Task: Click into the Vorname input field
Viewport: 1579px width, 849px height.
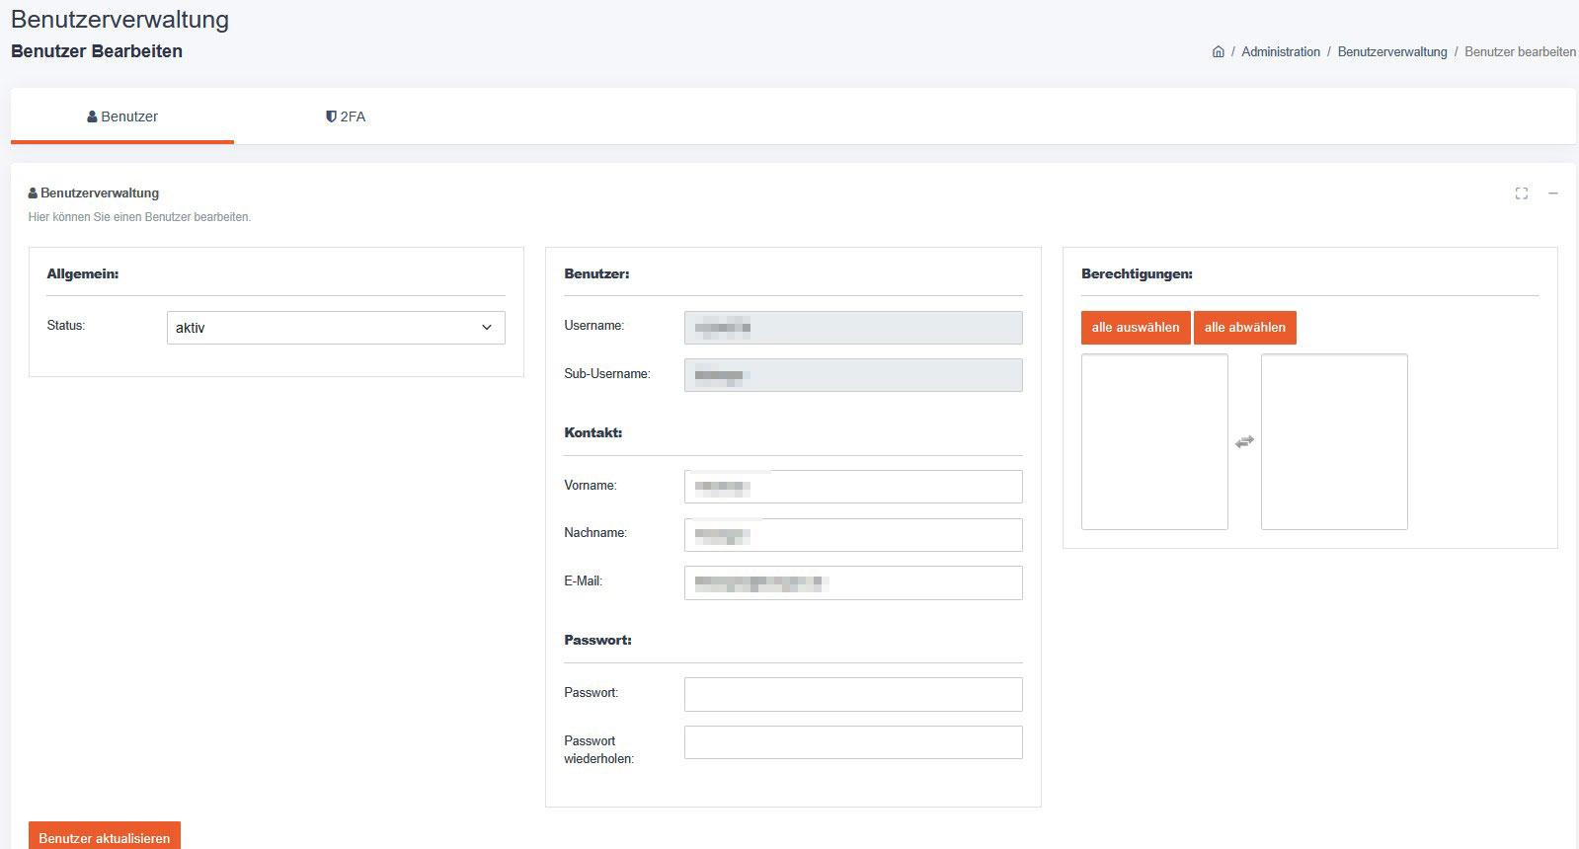Action: point(853,487)
